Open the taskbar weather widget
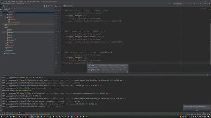This screenshot has height=118, width=211. [184, 117]
